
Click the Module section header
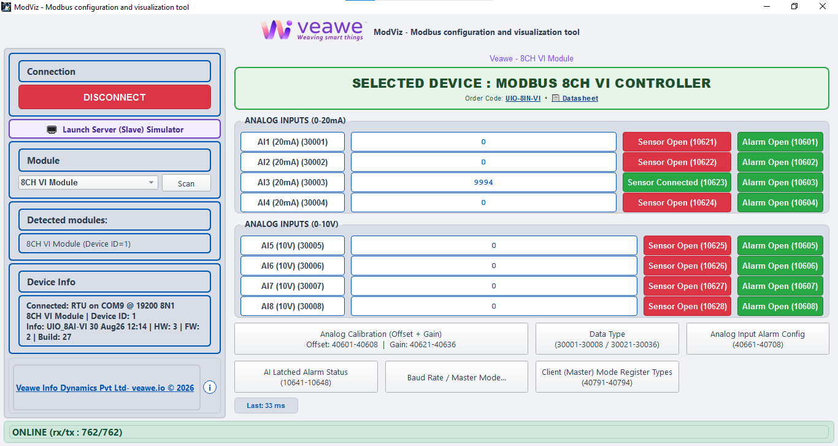click(x=115, y=160)
